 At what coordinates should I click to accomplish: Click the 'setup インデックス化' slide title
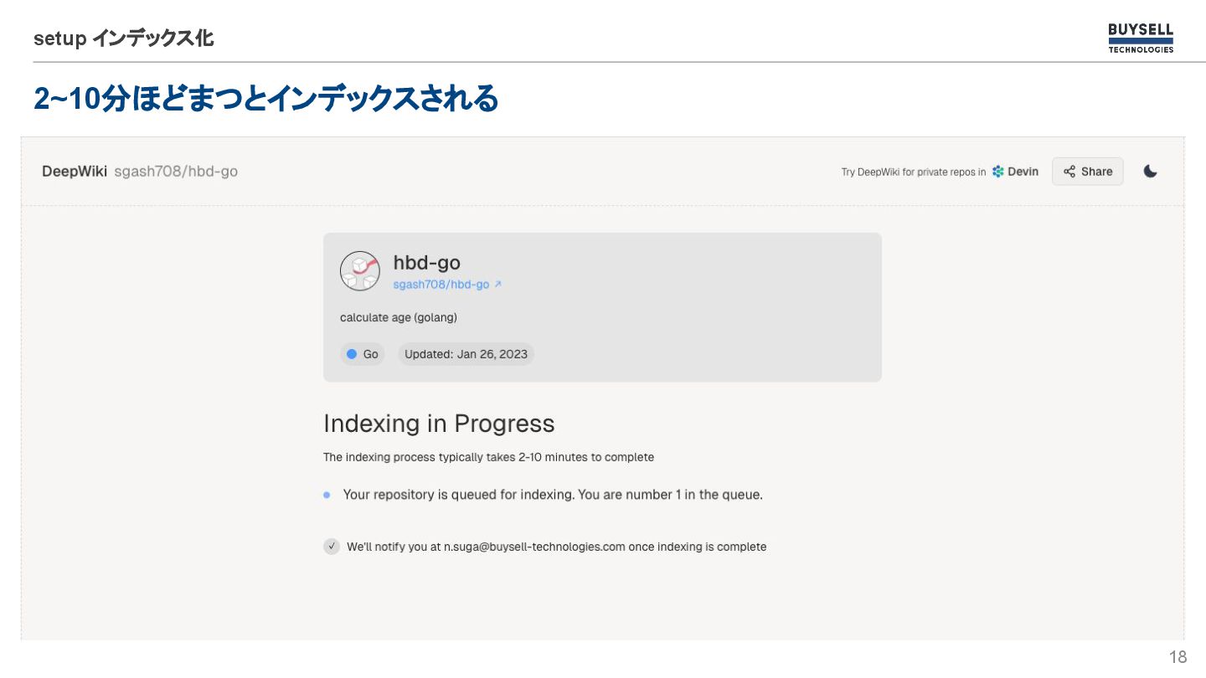[123, 39]
